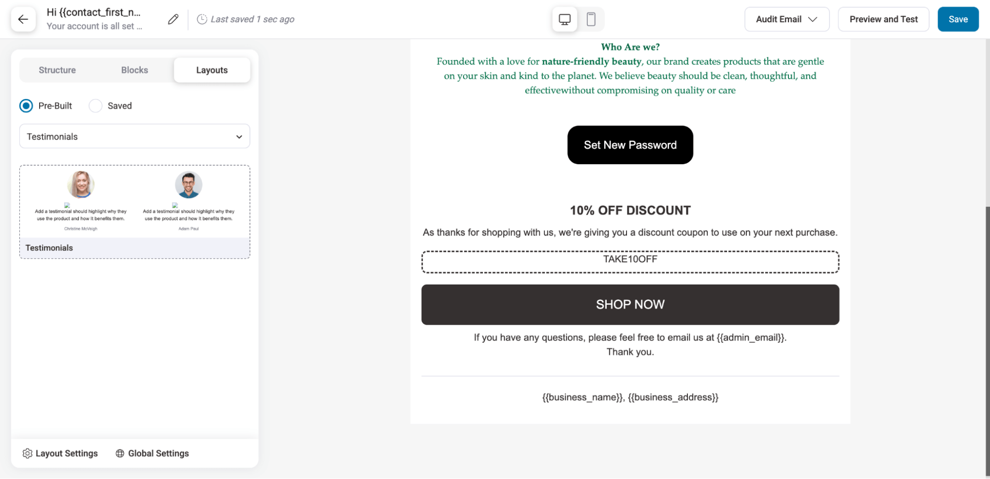
Task: Click the Global Settings globe icon
Action: click(x=120, y=453)
